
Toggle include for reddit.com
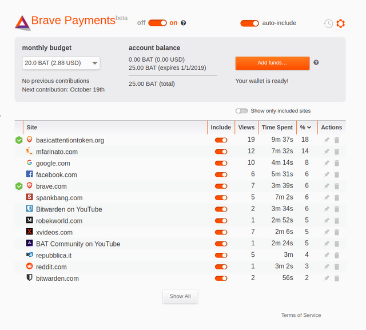coord(221,267)
